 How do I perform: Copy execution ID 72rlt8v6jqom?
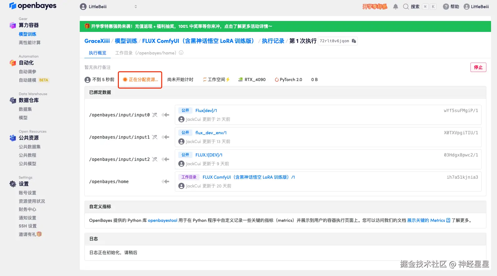354,41
